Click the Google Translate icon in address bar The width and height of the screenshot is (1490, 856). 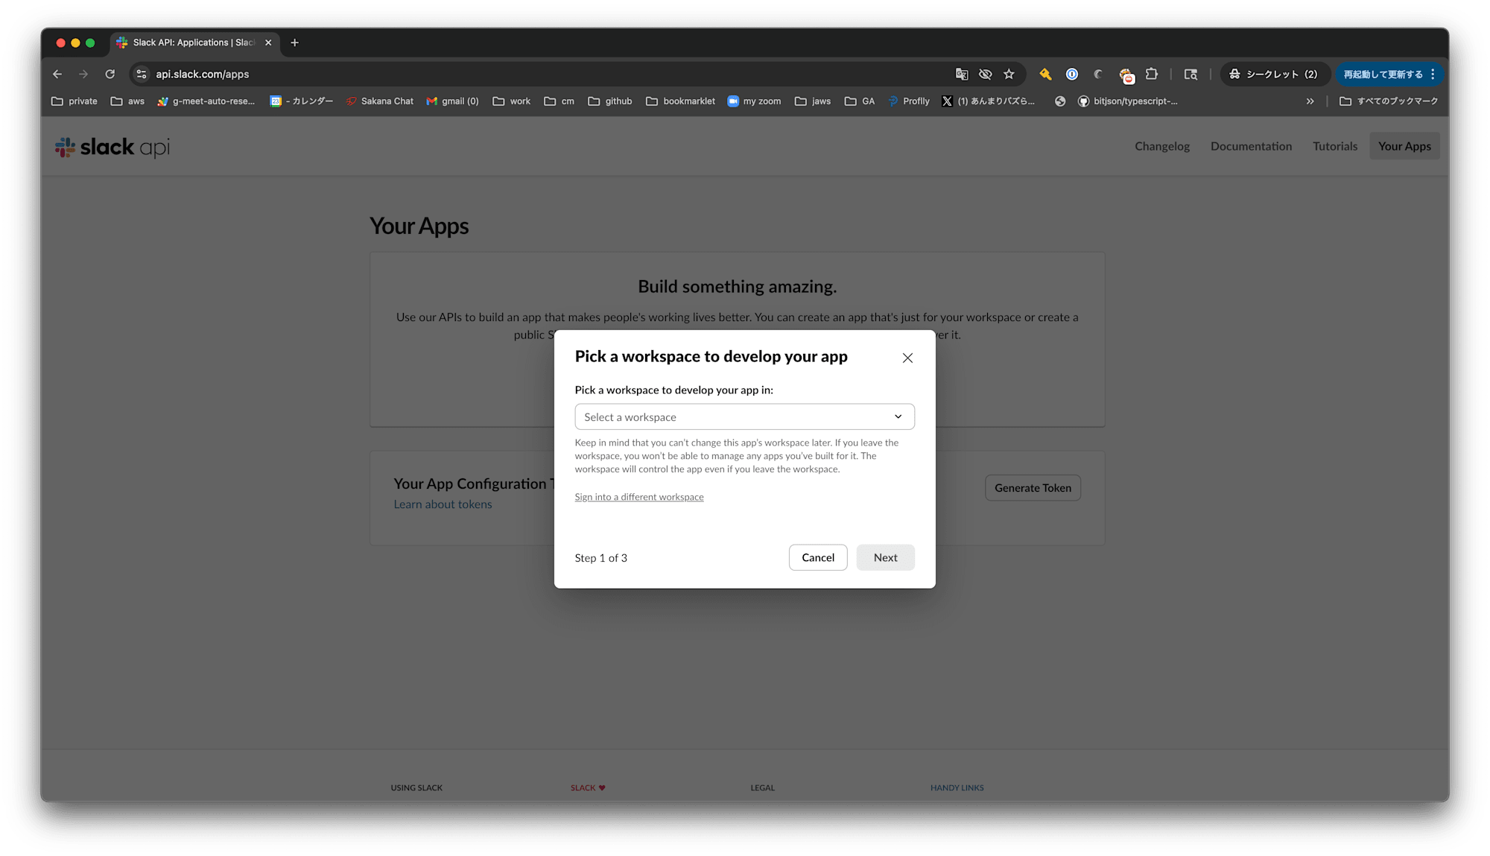coord(962,74)
